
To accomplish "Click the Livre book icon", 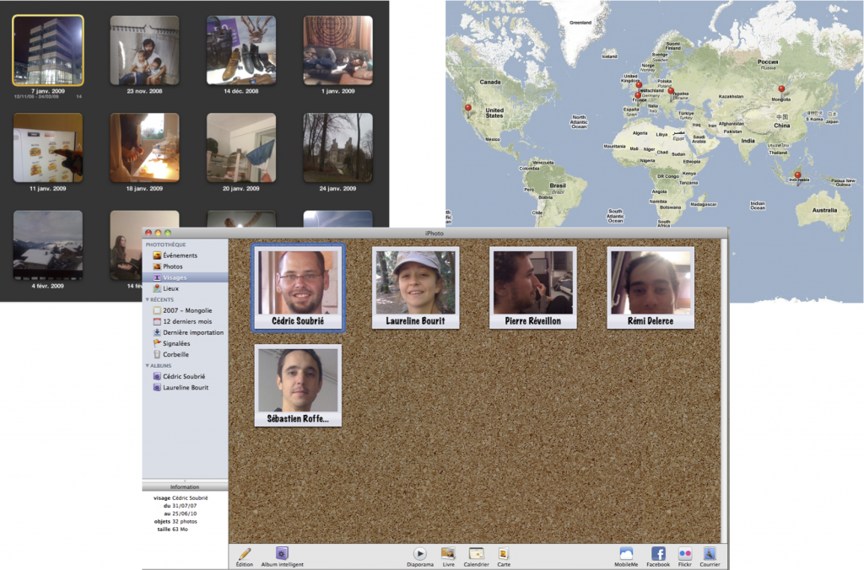I will (449, 557).
